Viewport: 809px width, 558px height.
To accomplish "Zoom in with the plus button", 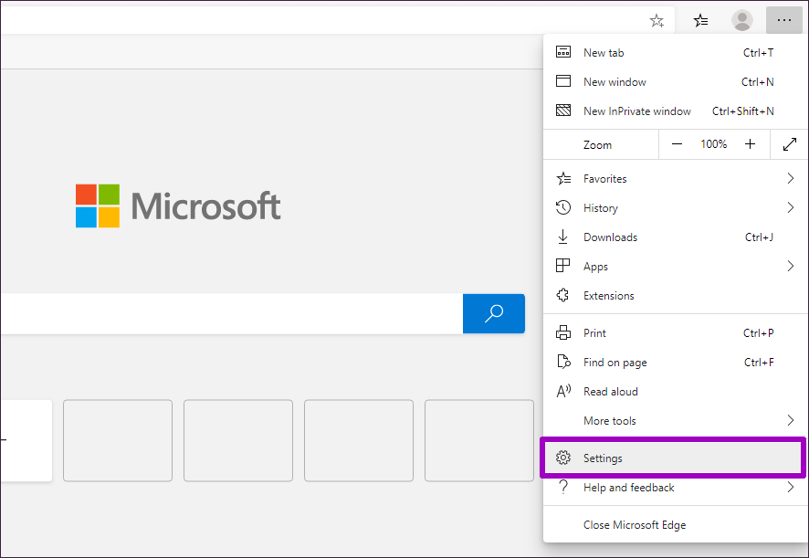I will pos(751,144).
